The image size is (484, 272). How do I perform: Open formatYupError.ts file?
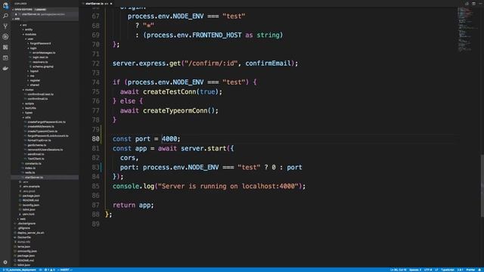click(x=39, y=141)
